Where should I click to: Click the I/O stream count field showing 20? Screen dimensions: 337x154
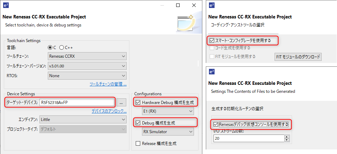click(x=249, y=138)
